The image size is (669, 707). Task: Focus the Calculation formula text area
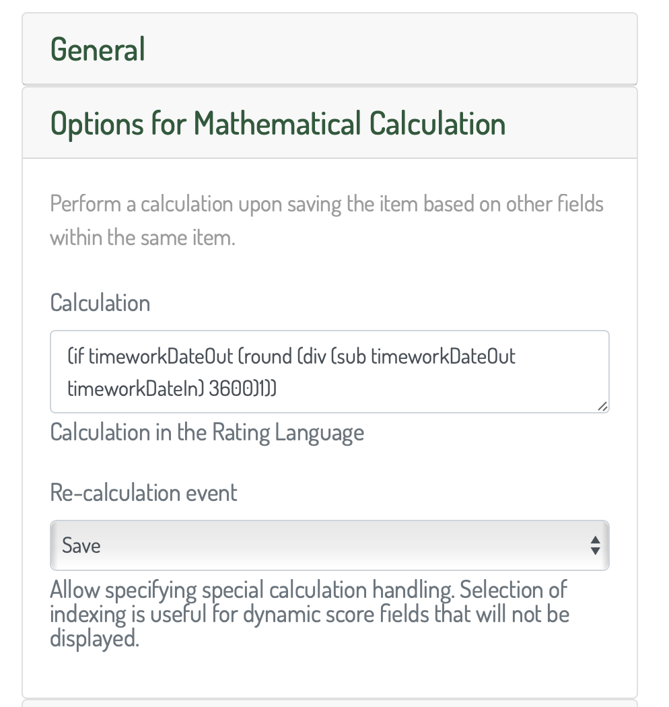[x=330, y=372]
